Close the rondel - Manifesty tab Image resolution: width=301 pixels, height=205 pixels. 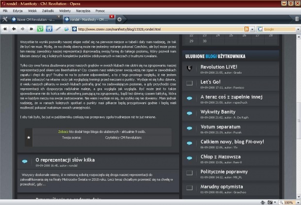112,16
